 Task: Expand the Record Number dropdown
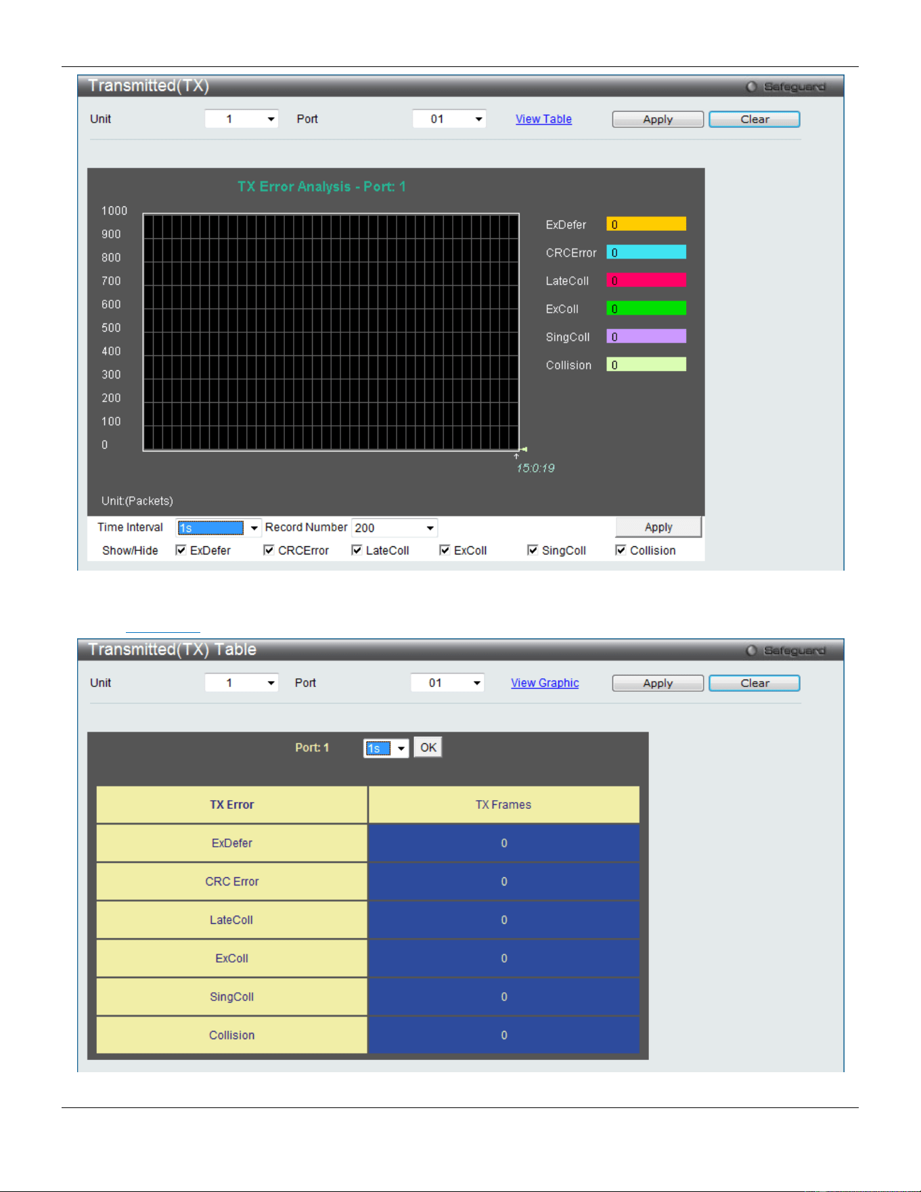tap(395, 528)
